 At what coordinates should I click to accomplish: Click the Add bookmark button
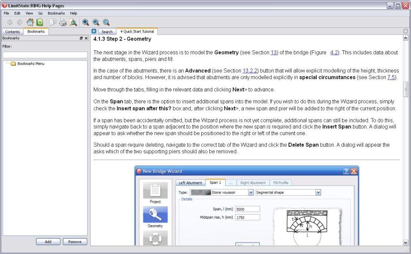click(48, 242)
